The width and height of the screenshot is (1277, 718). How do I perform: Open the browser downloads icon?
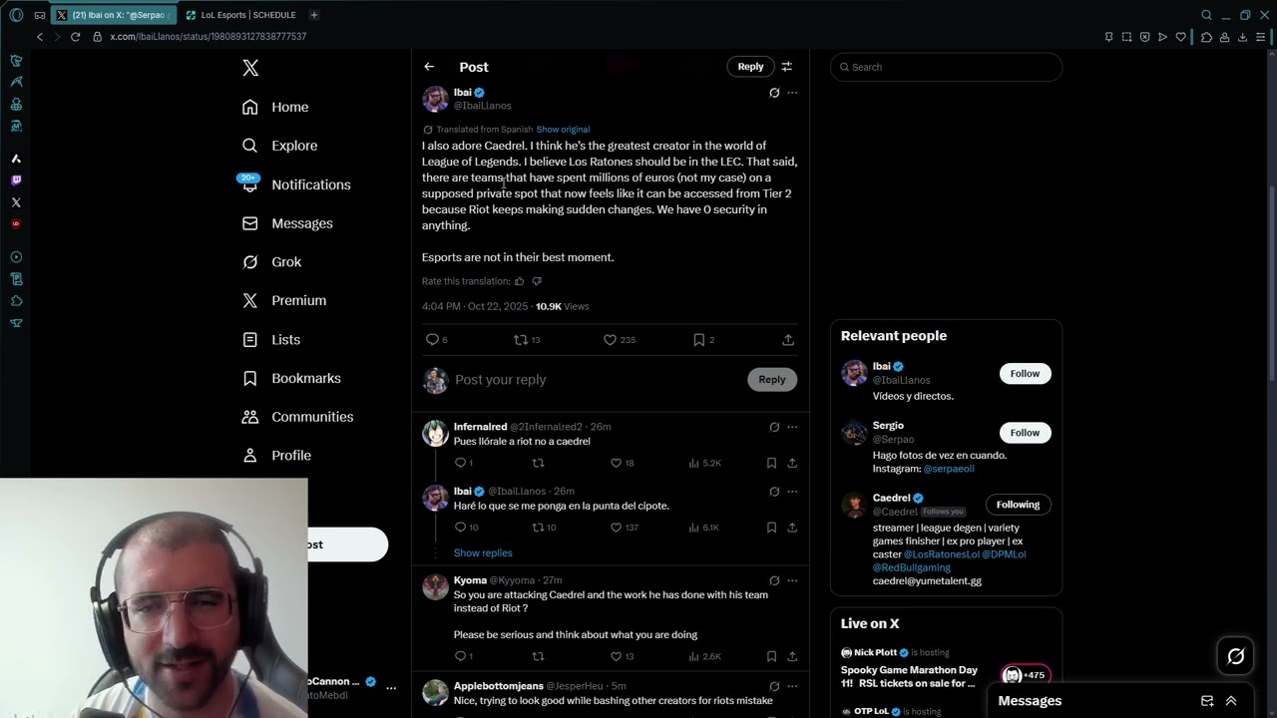point(1242,37)
